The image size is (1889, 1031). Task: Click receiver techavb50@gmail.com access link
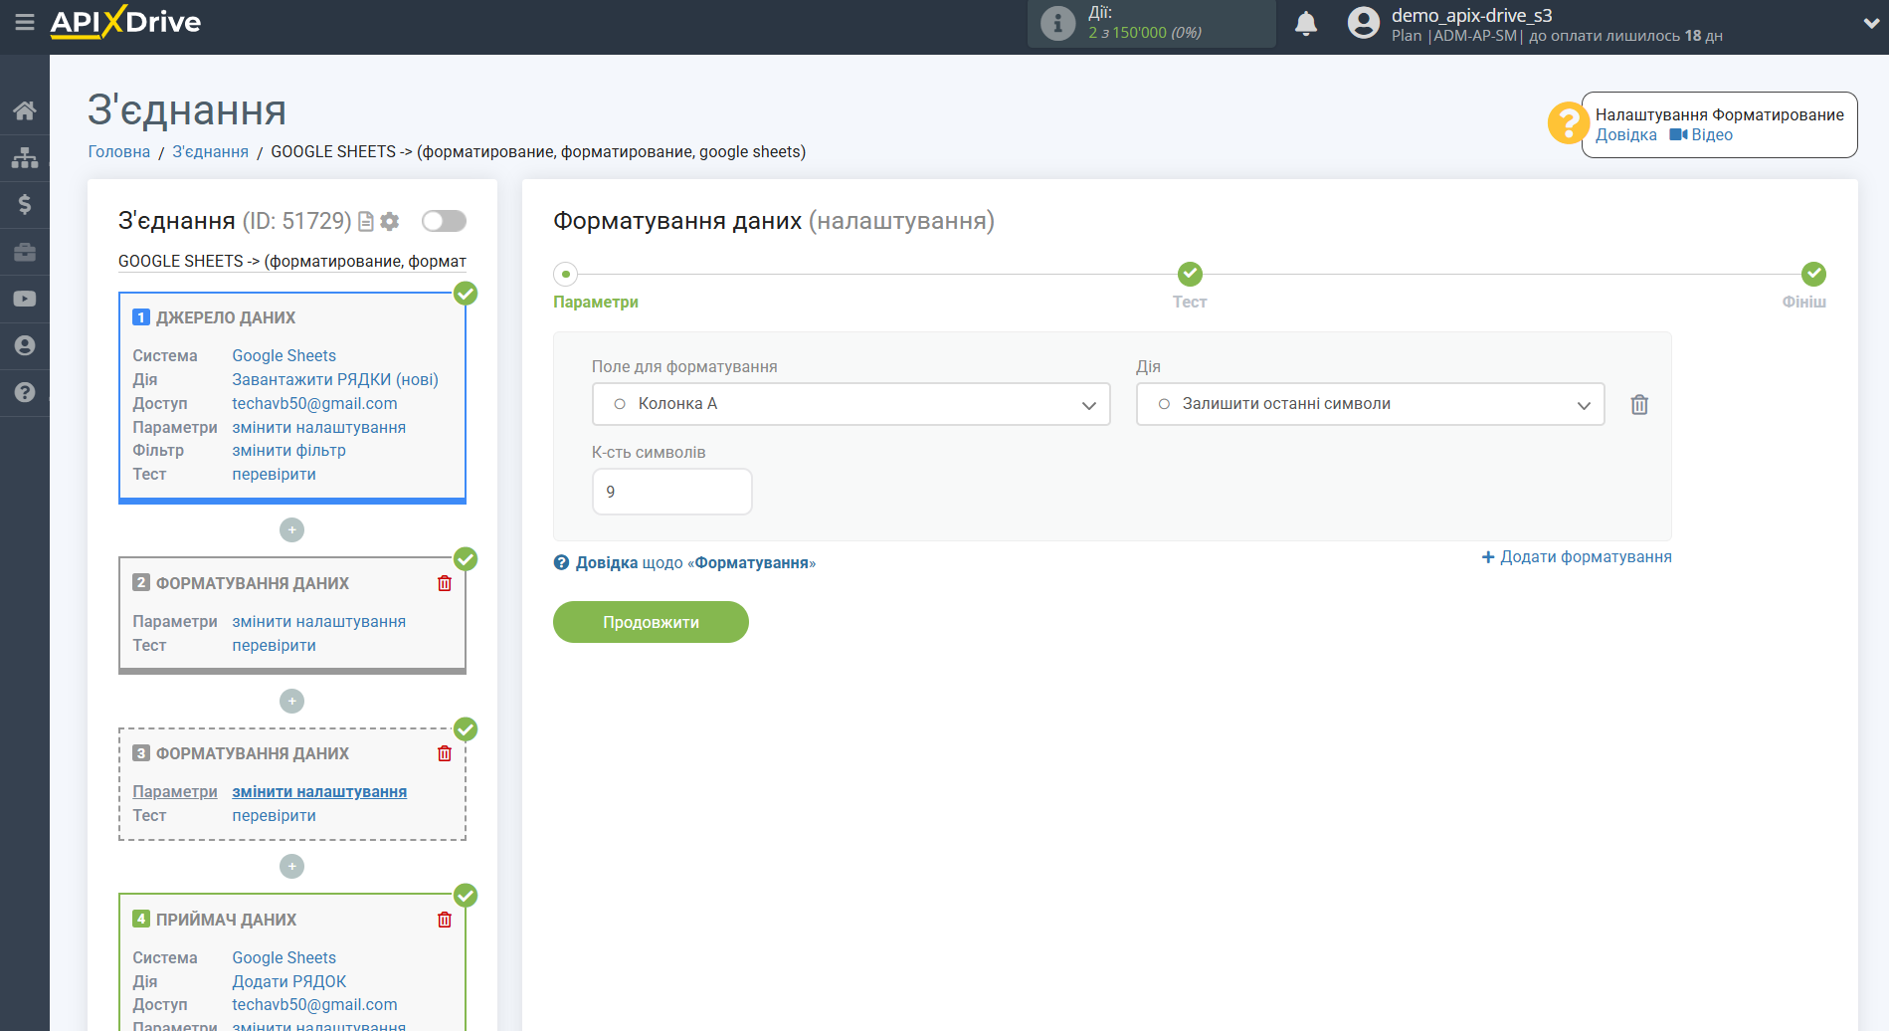pyautogui.click(x=314, y=1005)
